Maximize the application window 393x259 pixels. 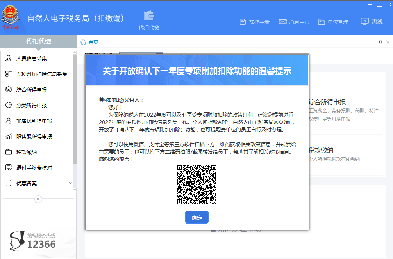(x=379, y=4)
